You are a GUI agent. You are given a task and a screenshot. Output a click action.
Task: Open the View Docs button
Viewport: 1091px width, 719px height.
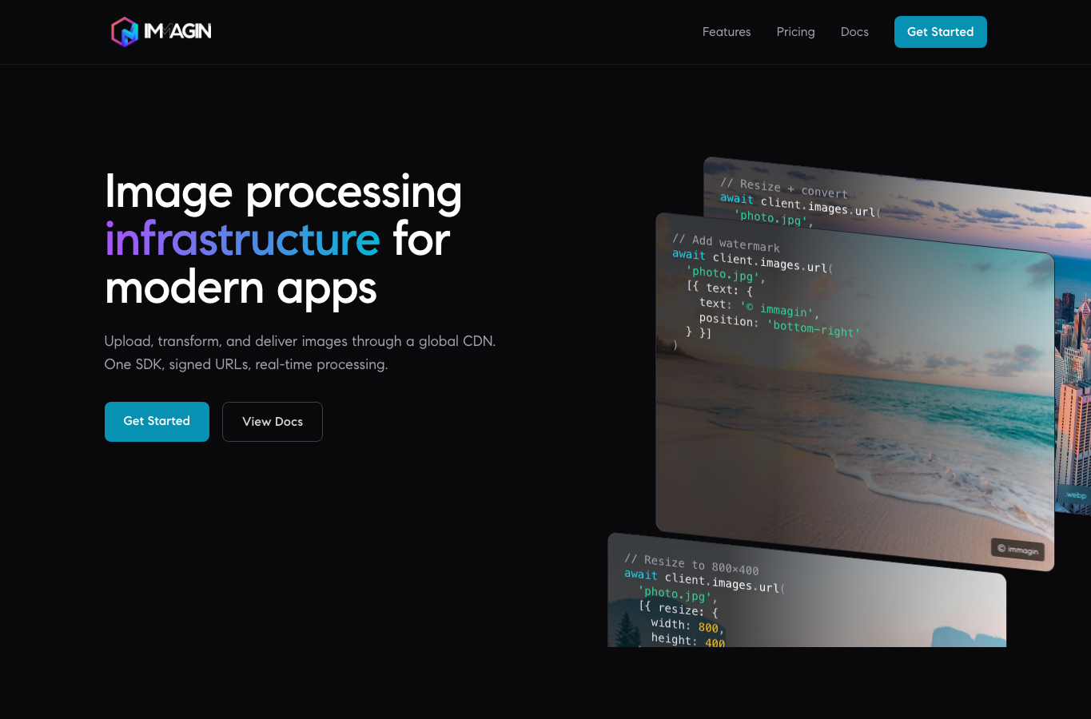(x=273, y=422)
